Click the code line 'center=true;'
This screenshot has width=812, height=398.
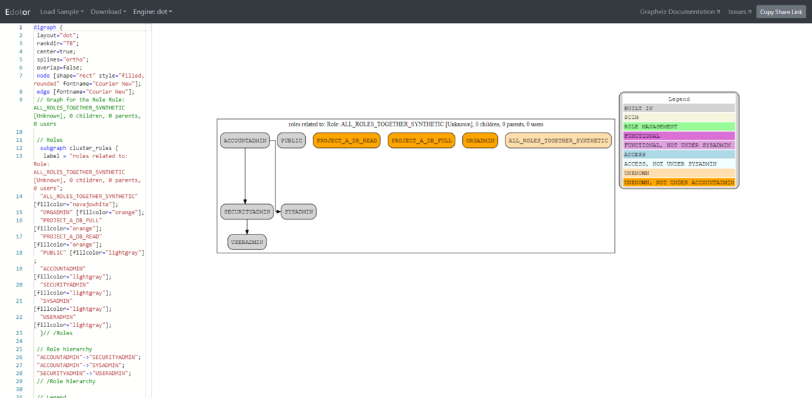point(56,51)
